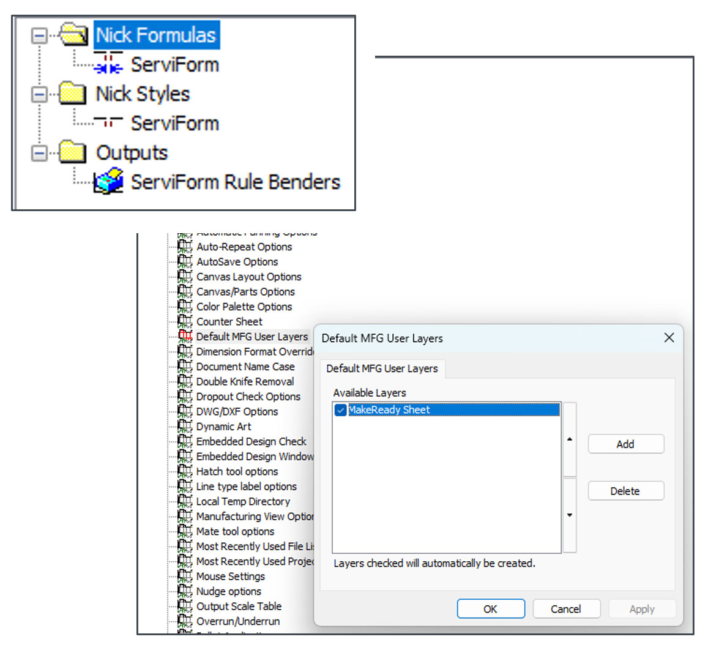Click the ServiForm Rule Benders output icon

(109, 182)
